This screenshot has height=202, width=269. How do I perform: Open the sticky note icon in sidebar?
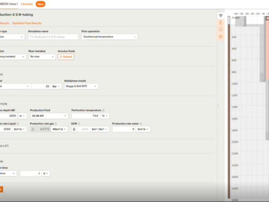click(x=221, y=29)
